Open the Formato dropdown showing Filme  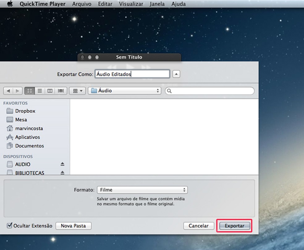[142, 190]
